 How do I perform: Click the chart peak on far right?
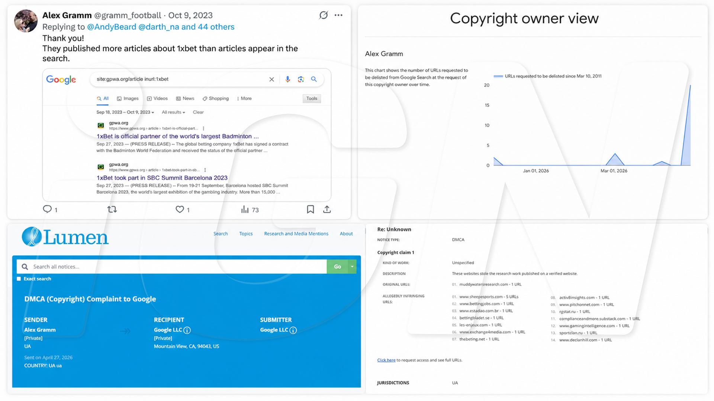coord(690,86)
